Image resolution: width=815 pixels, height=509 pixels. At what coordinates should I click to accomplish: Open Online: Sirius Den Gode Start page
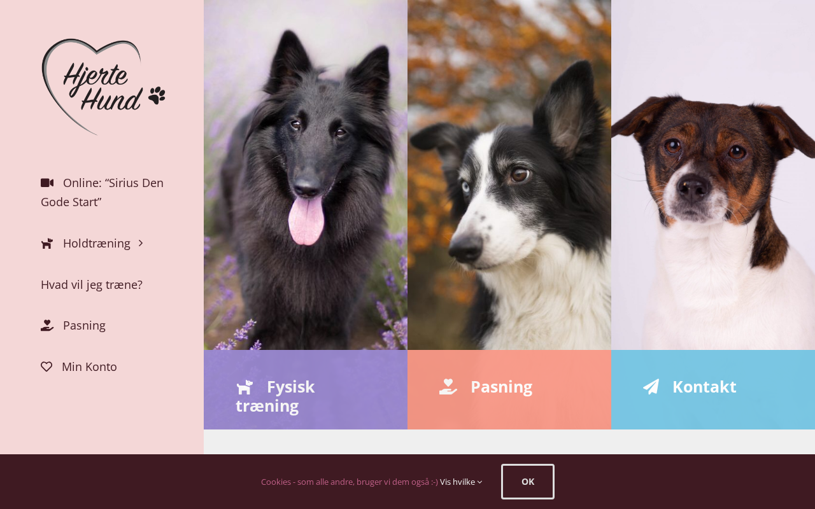102,192
